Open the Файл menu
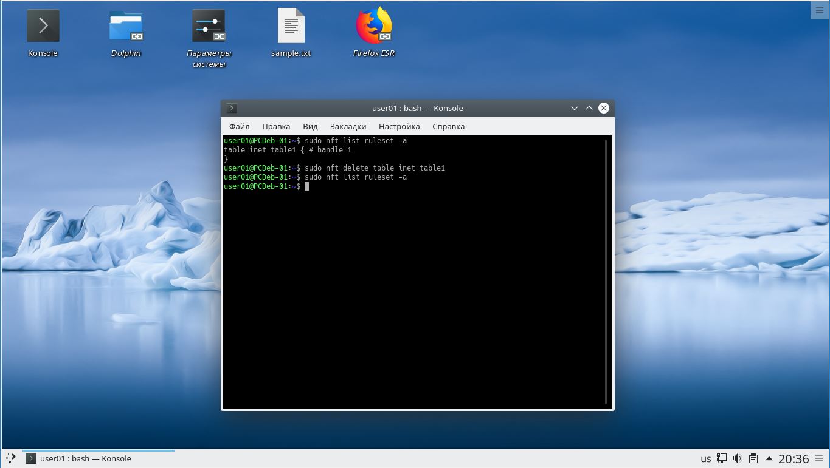This screenshot has height=468, width=830. pos(240,126)
